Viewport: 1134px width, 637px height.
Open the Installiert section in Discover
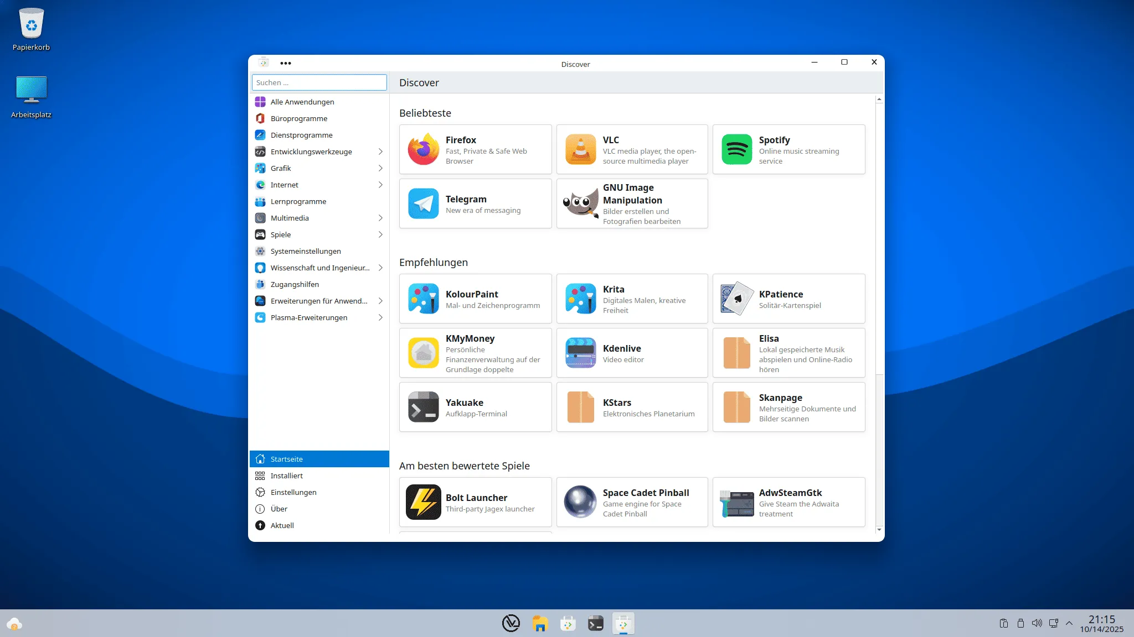[286, 475]
